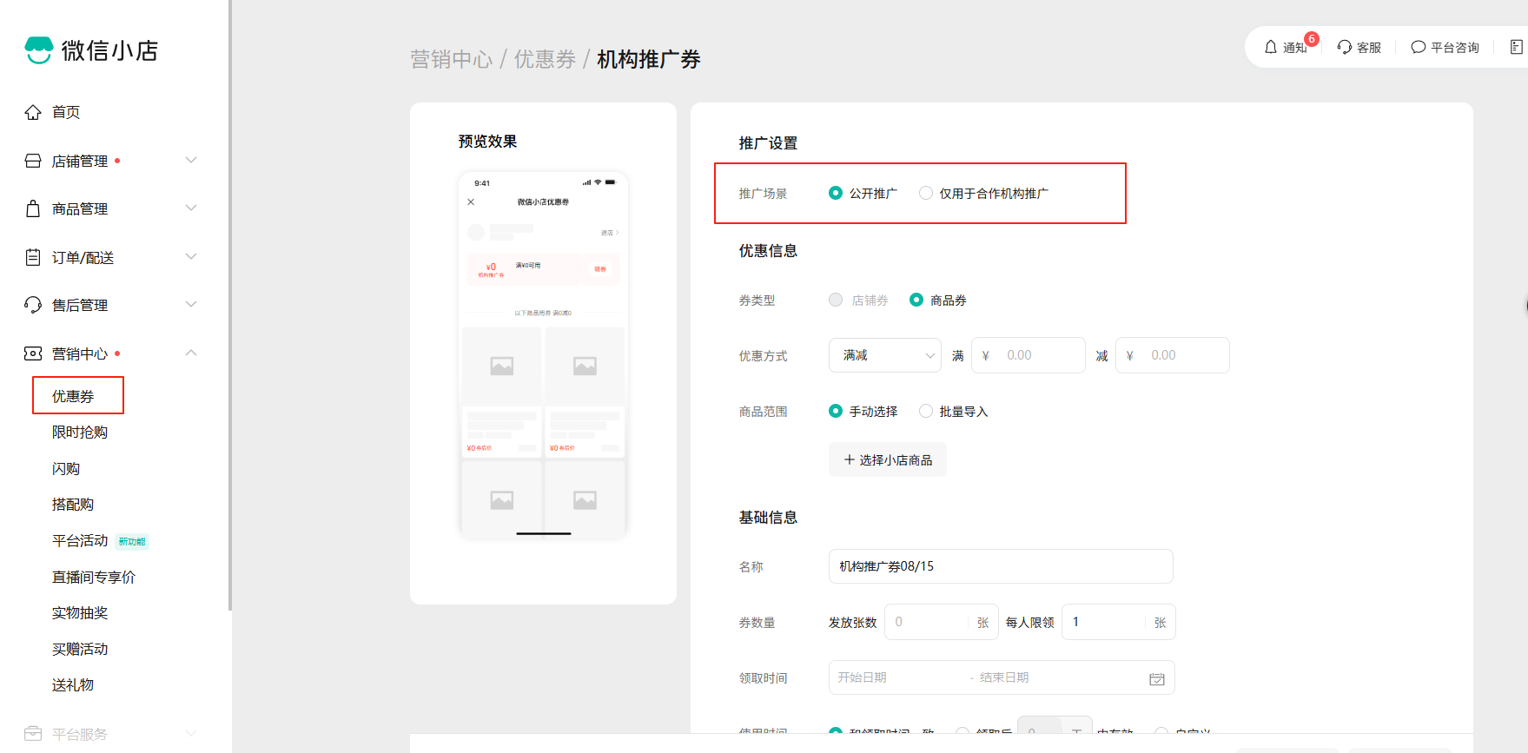Open 限时抢购 in the sidebar
The height and width of the screenshot is (753, 1528).
80,433
